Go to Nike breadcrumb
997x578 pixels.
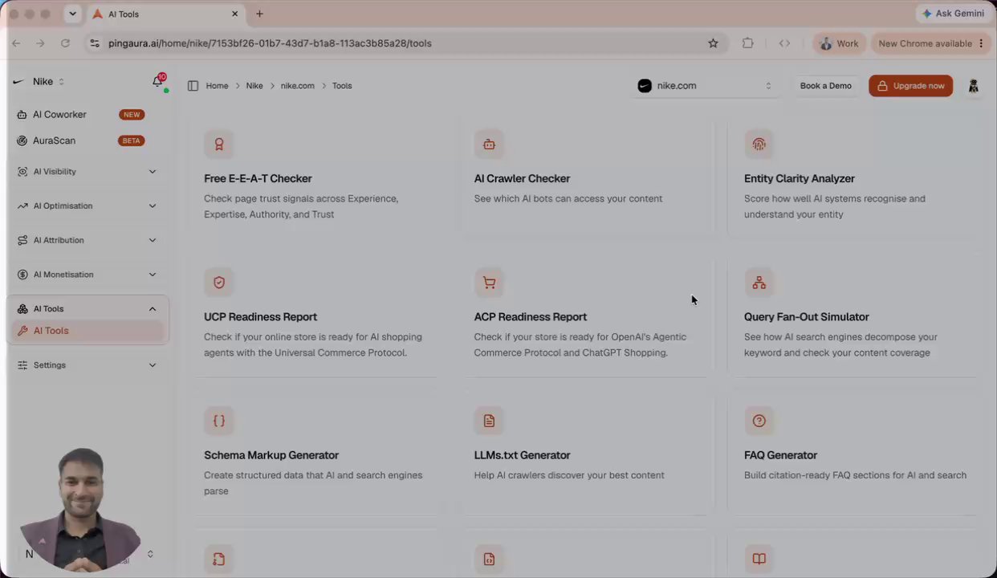coord(254,86)
